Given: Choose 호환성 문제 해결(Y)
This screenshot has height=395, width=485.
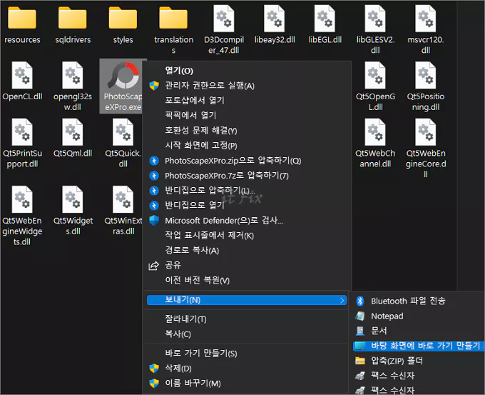Looking at the screenshot, I should coord(247,131).
